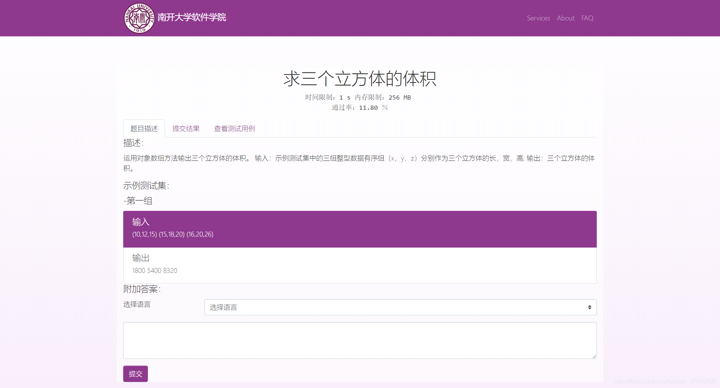Click the description paragraph starting 运用对象数组方法
This screenshot has height=388, width=720.
click(359, 163)
